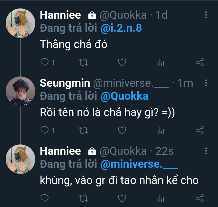Viewport: 218px width, 207px height.
Task: Reply to the 'khùng, vào gr' tweet
Action: click(45, 198)
